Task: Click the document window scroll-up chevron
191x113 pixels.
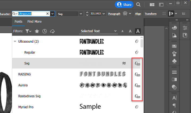Action: point(166,29)
